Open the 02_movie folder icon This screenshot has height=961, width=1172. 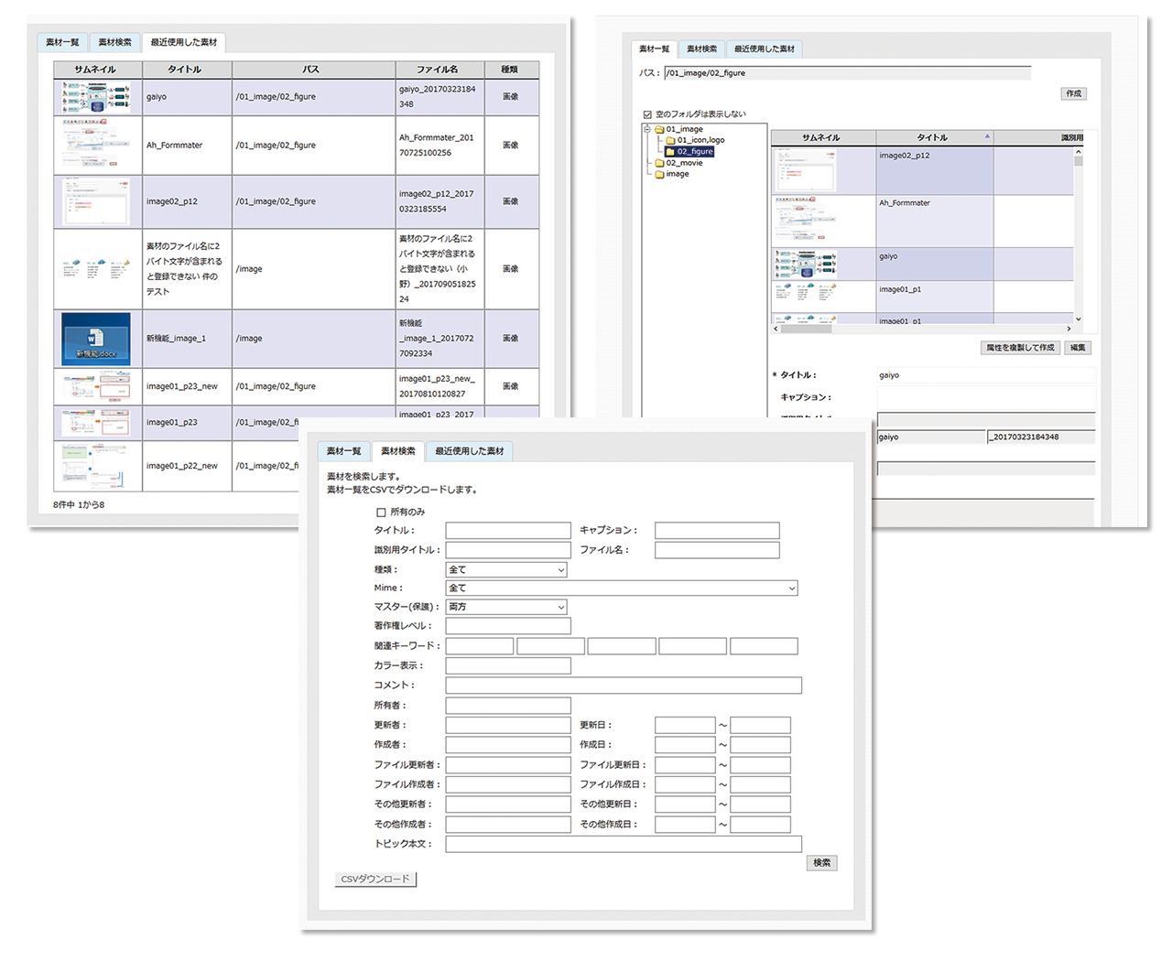click(x=659, y=163)
